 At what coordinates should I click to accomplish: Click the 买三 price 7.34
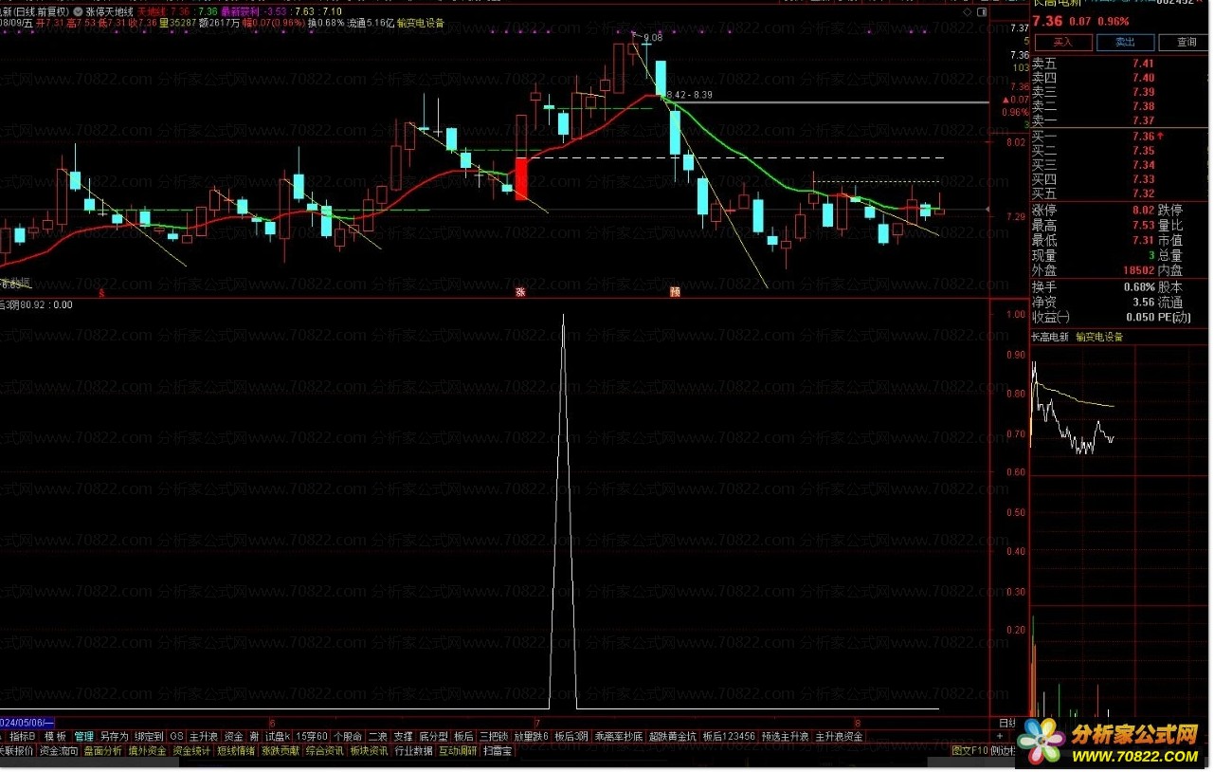[x=1143, y=165]
